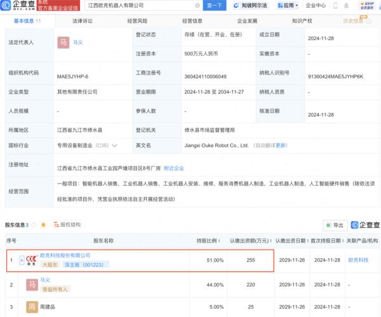Select taxpayer ID 91360424MAE5JYHP6K
The height and width of the screenshot is (317, 381).
[335, 77]
